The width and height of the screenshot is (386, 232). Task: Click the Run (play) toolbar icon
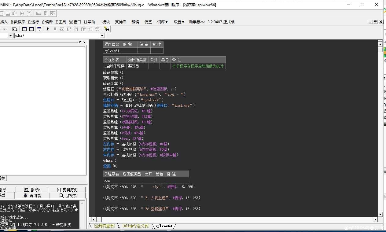coord(48,29)
